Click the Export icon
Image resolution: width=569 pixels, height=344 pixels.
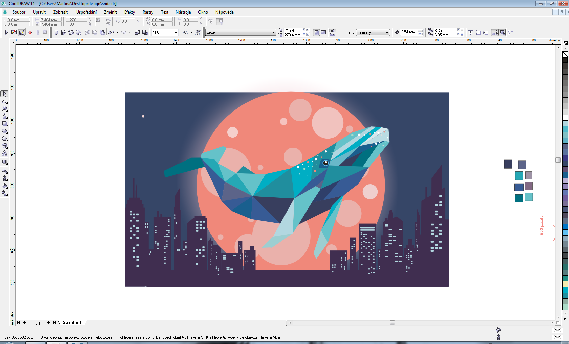(145, 32)
